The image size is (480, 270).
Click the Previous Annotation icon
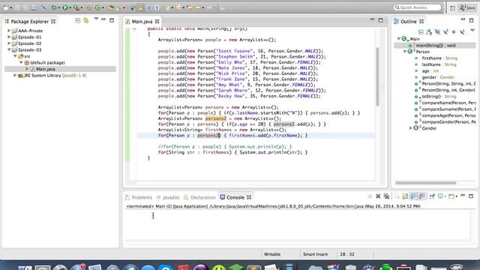pos(178,7)
